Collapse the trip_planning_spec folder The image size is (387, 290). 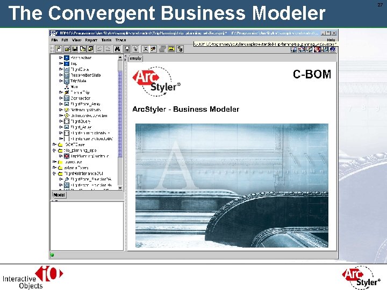pyautogui.click(x=54, y=150)
